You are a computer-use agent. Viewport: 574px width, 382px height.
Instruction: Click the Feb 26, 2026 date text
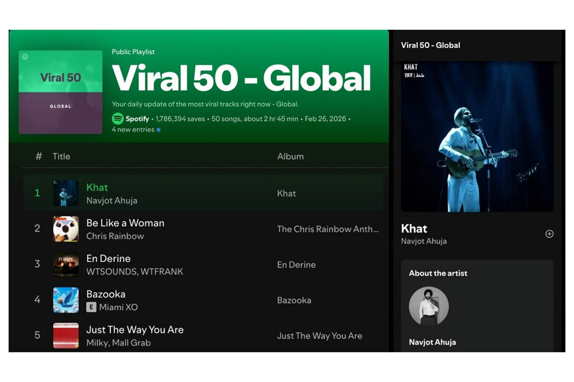[325, 119]
